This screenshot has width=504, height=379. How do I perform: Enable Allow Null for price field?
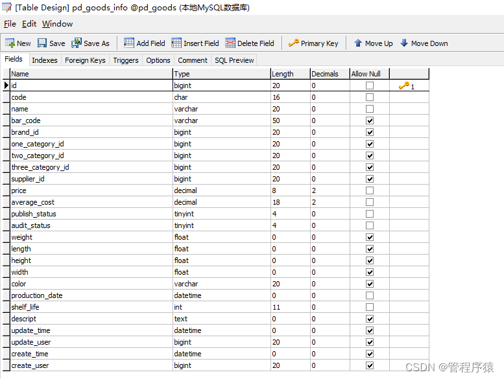click(x=370, y=190)
